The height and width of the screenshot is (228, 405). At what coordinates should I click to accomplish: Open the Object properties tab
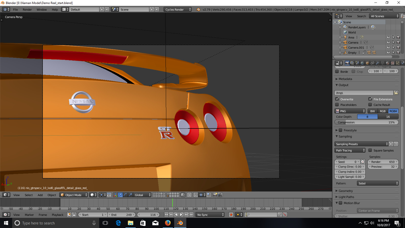[367, 63]
